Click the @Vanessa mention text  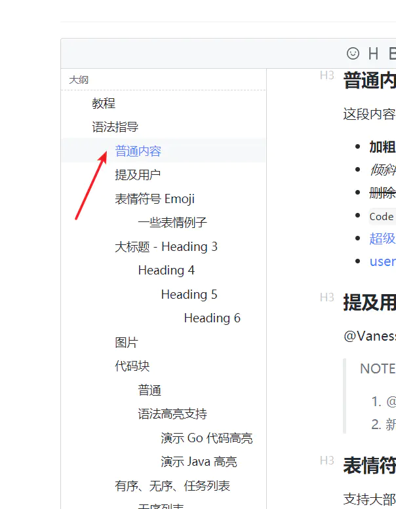370,336
